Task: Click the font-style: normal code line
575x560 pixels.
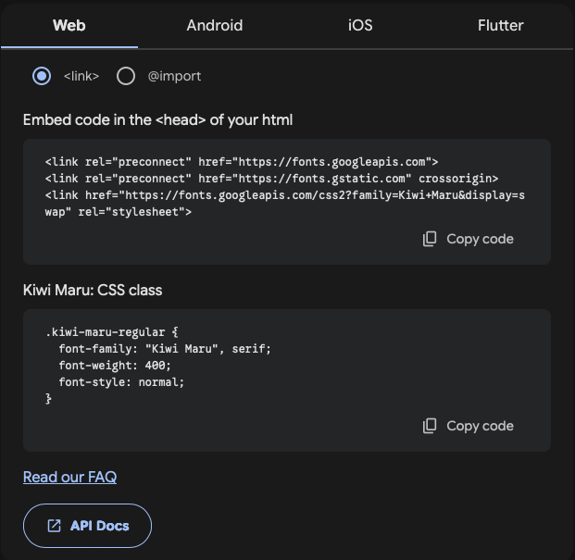Action: pyautogui.click(x=121, y=381)
